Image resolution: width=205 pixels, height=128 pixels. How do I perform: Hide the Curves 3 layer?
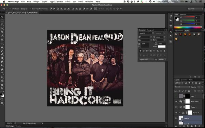pyautogui.click(x=176, y=107)
